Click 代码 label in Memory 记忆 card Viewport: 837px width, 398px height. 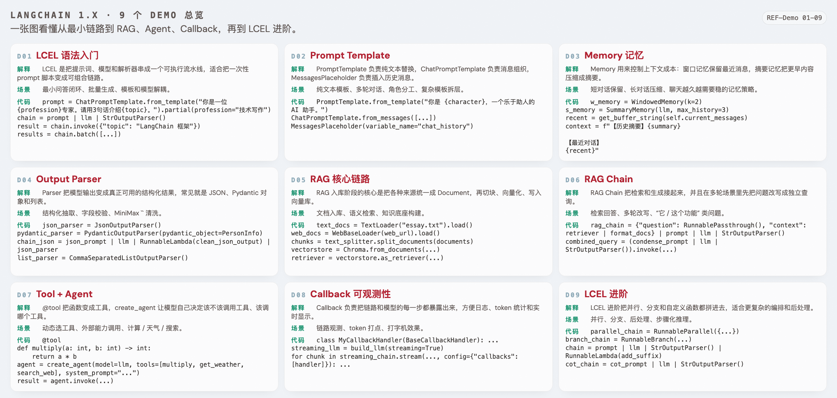(572, 102)
